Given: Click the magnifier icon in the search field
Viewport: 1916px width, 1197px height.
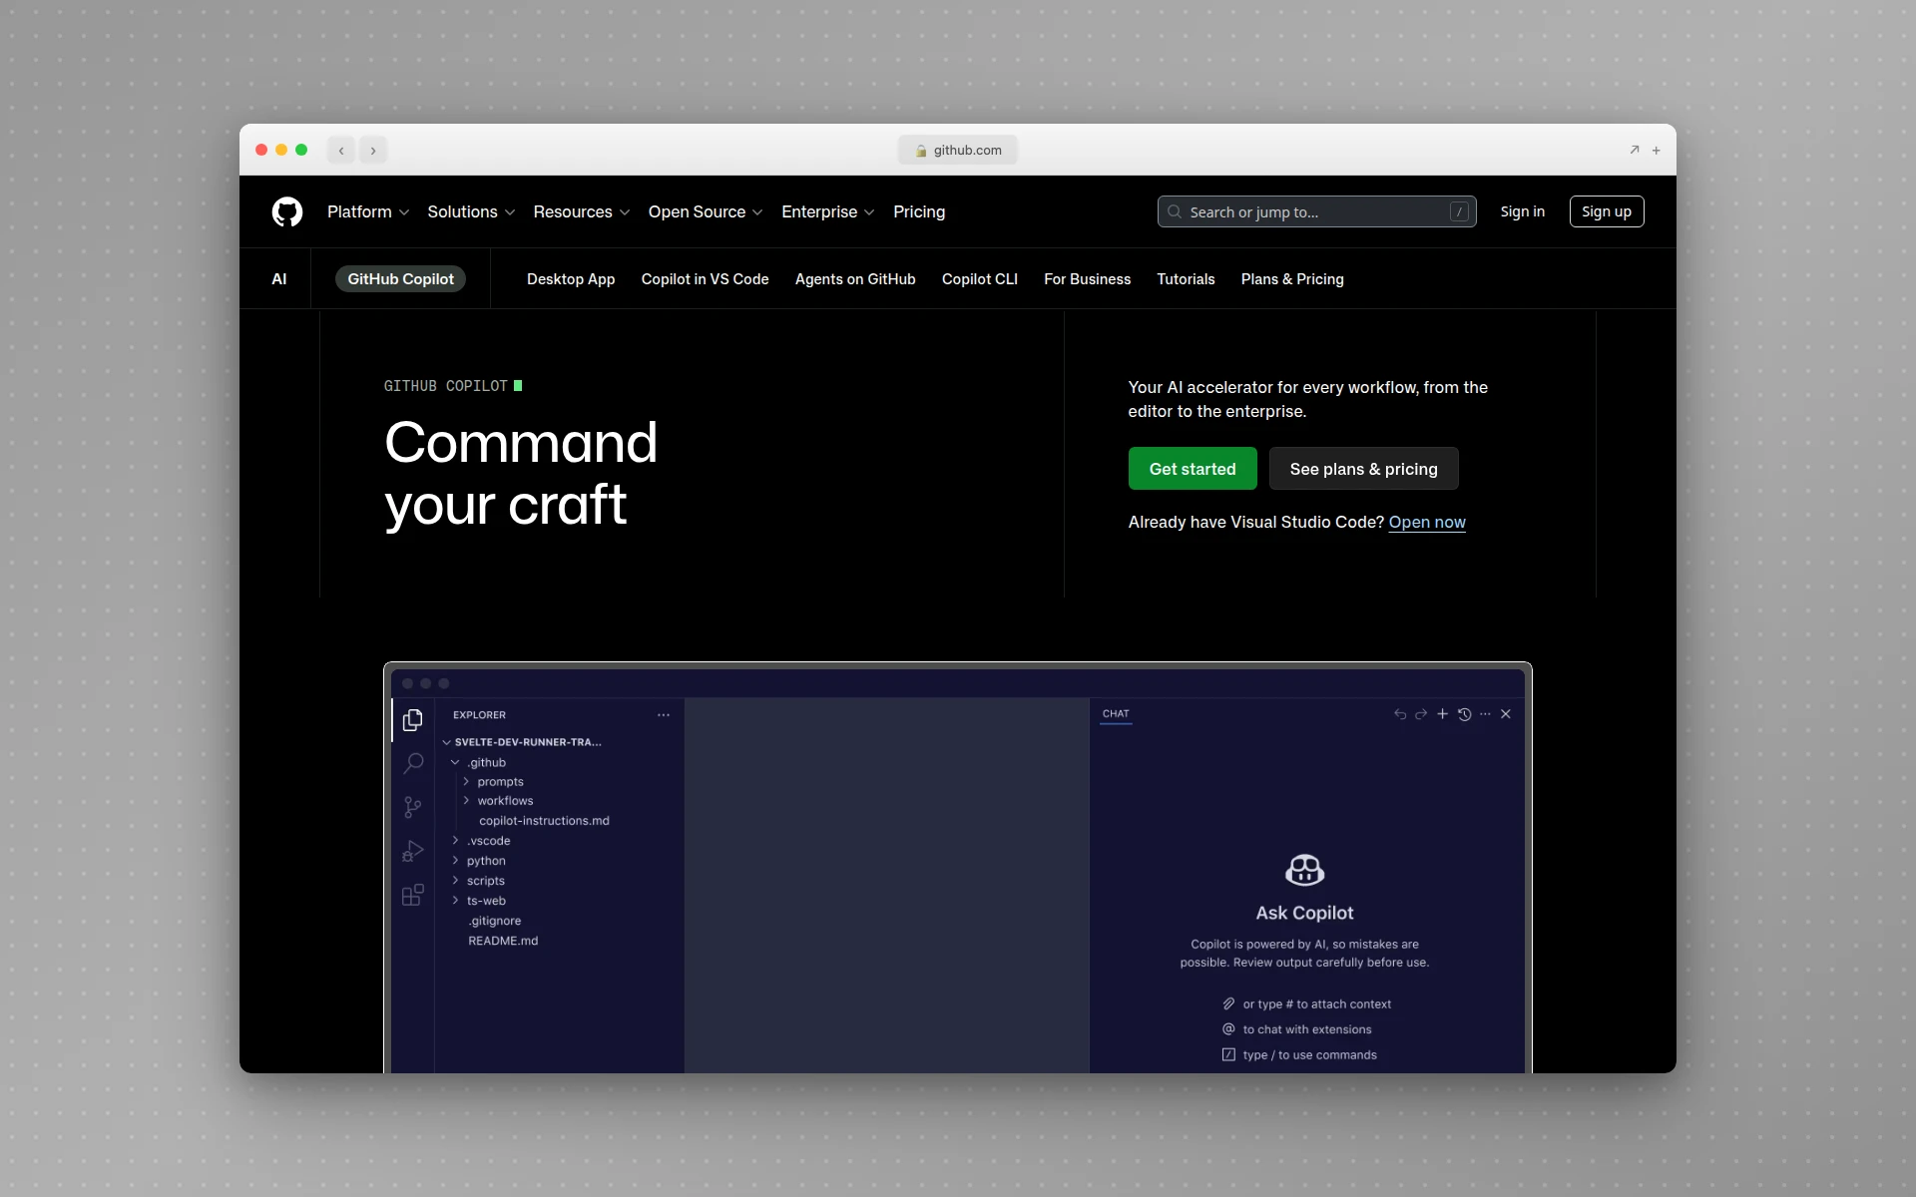Looking at the screenshot, I should (1175, 211).
